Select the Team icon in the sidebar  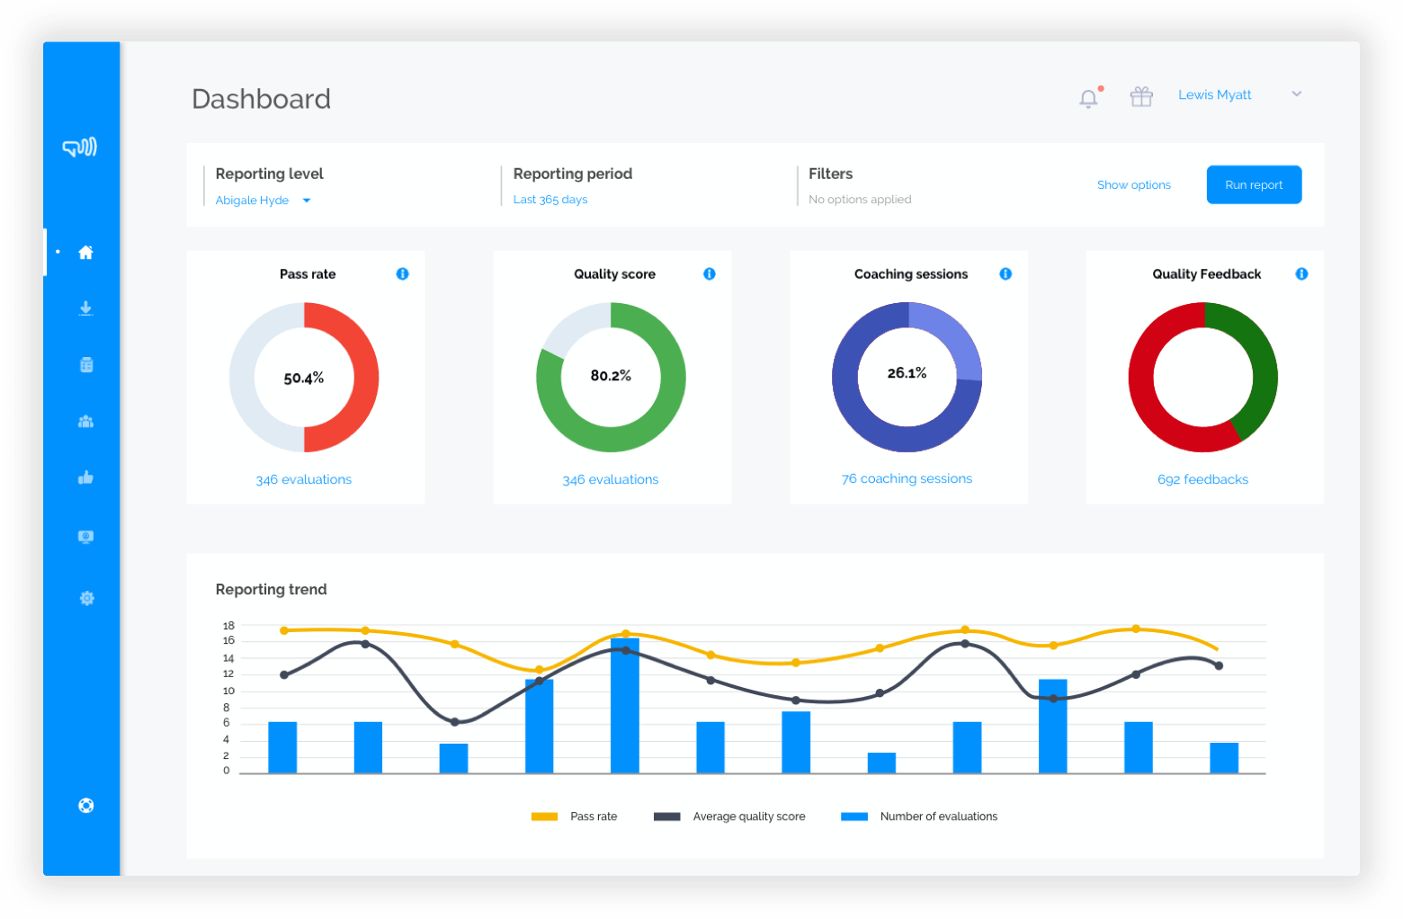click(85, 421)
